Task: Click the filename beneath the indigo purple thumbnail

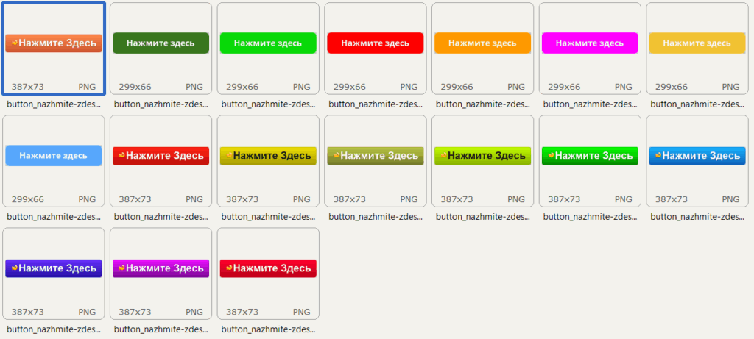Action: 54,329
